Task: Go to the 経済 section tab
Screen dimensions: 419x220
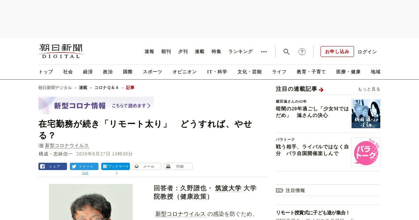Action: [x=88, y=72]
